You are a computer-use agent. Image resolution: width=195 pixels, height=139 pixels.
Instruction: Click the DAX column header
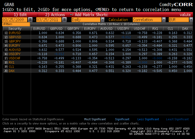pos(185,28)
